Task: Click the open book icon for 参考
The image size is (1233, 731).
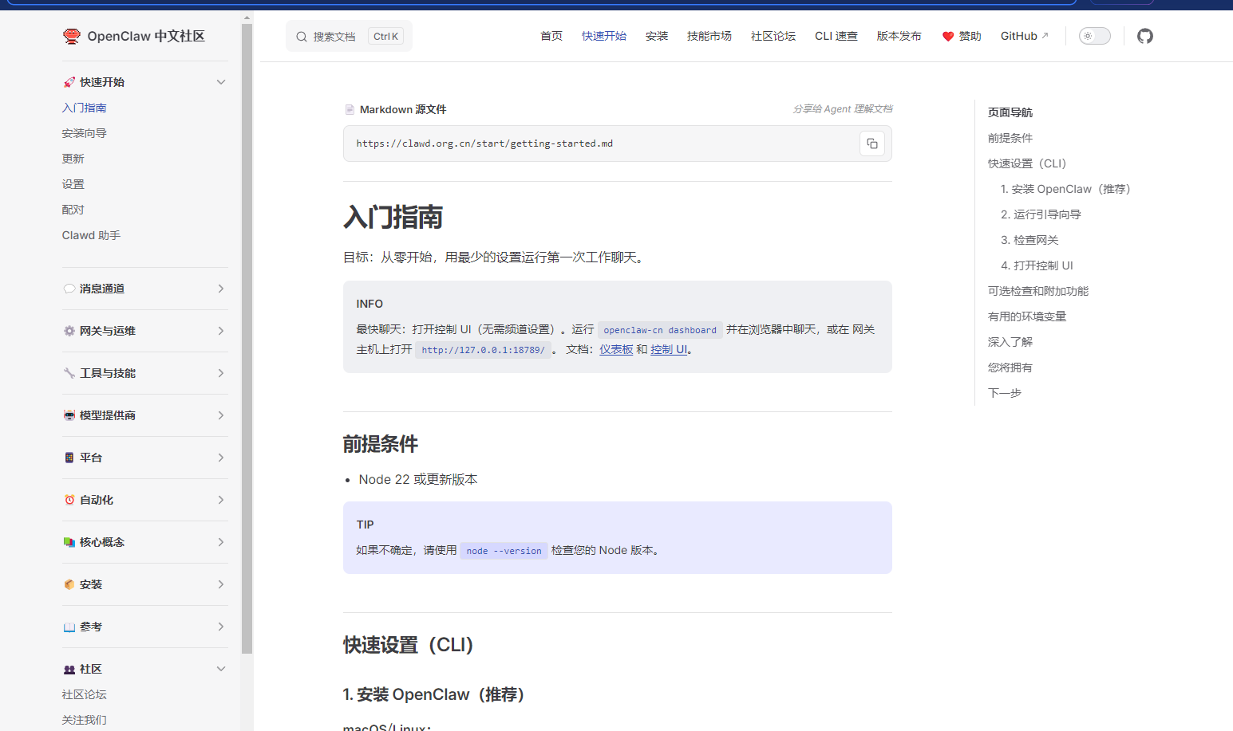Action: pos(69,627)
